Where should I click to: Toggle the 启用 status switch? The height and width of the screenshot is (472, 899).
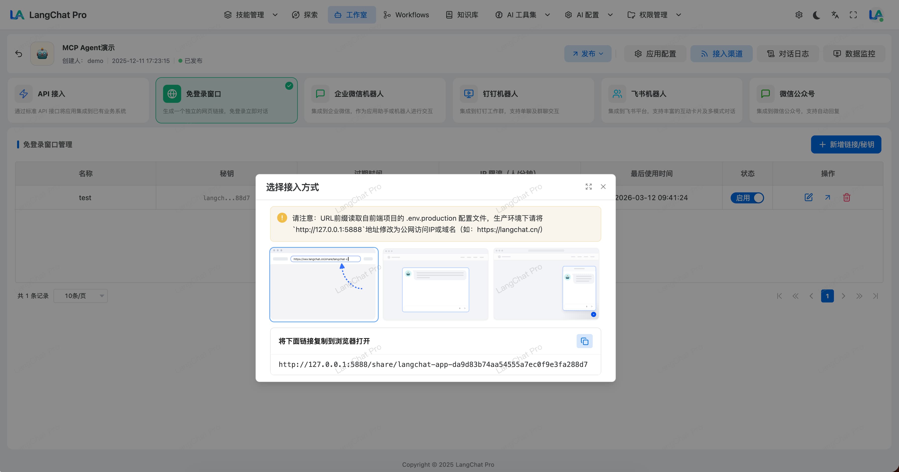click(747, 198)
